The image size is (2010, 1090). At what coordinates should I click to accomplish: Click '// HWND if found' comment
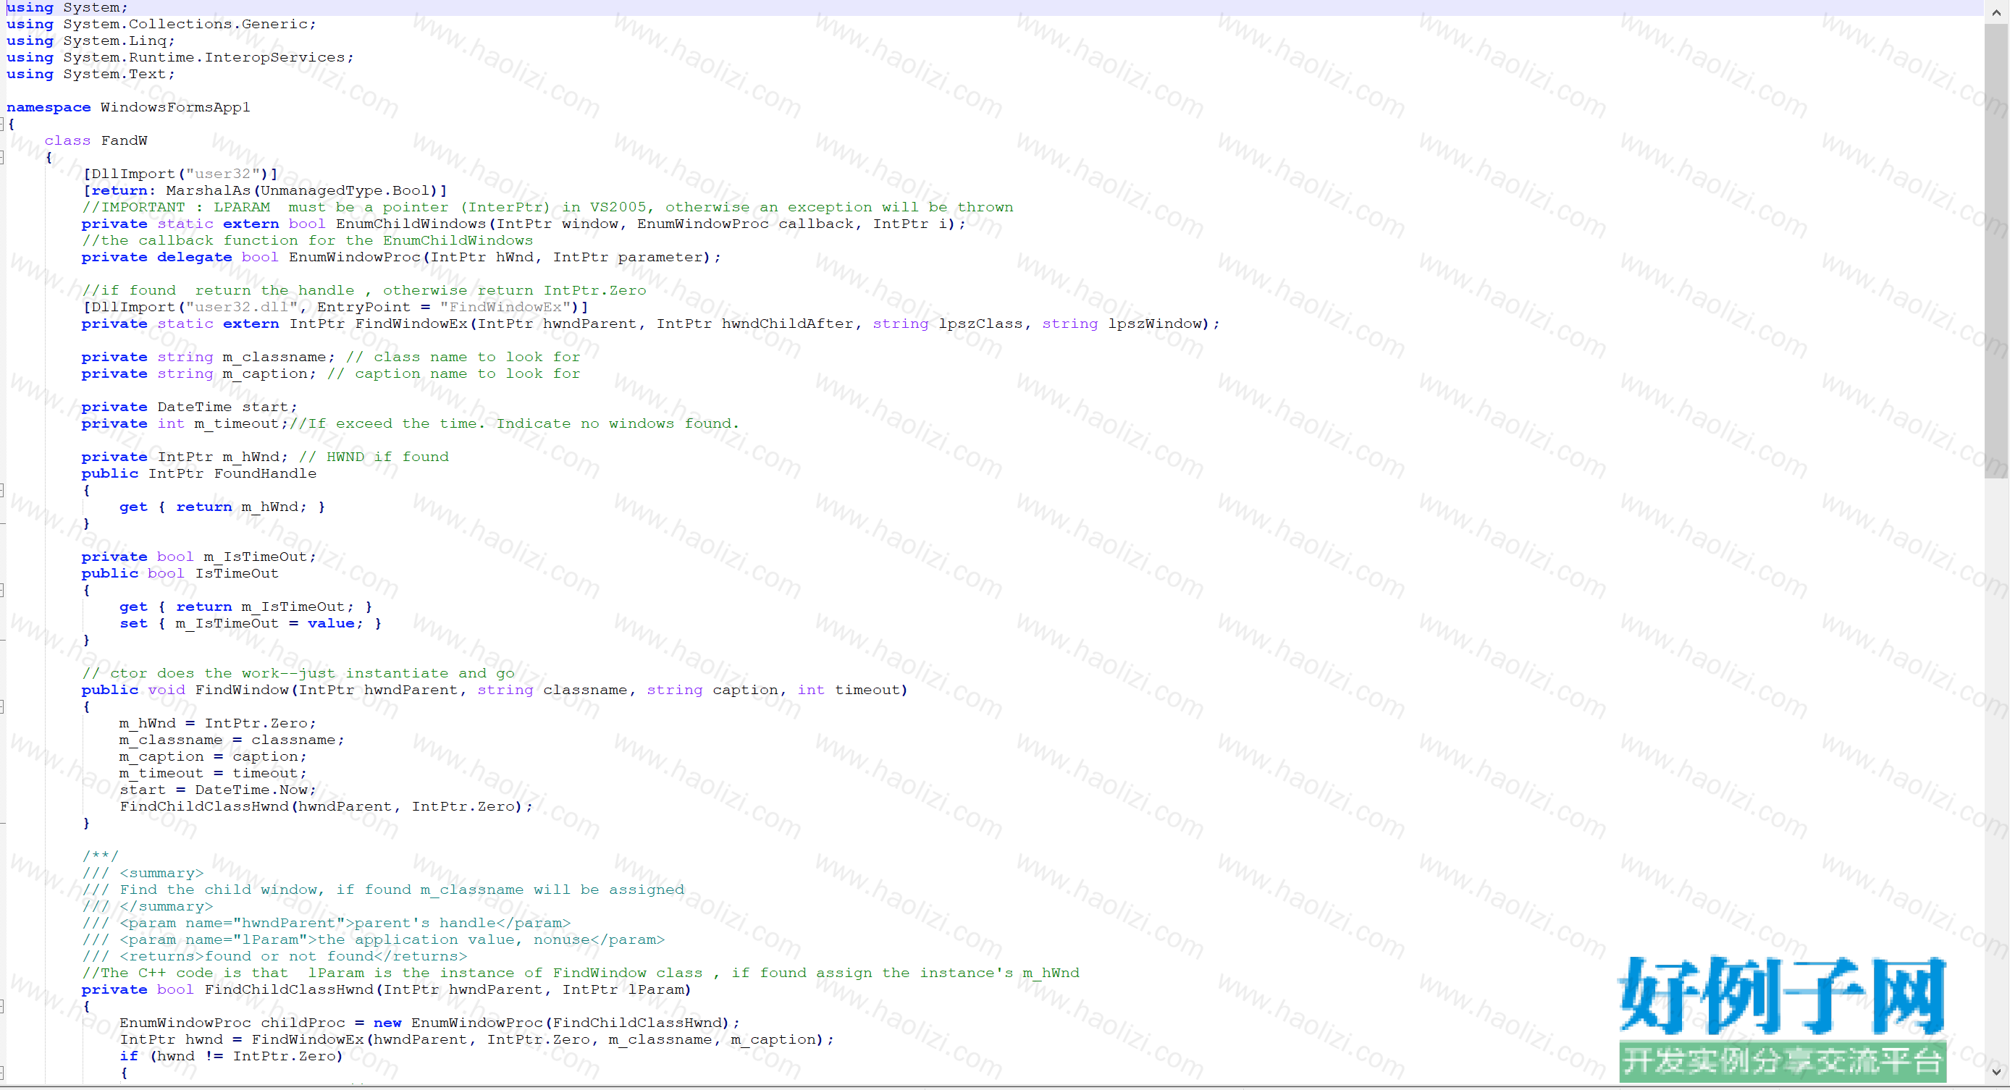pos(374,457)
